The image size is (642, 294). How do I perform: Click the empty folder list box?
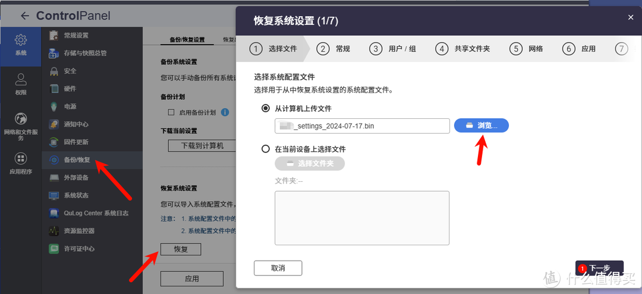(x=362, y=218)
